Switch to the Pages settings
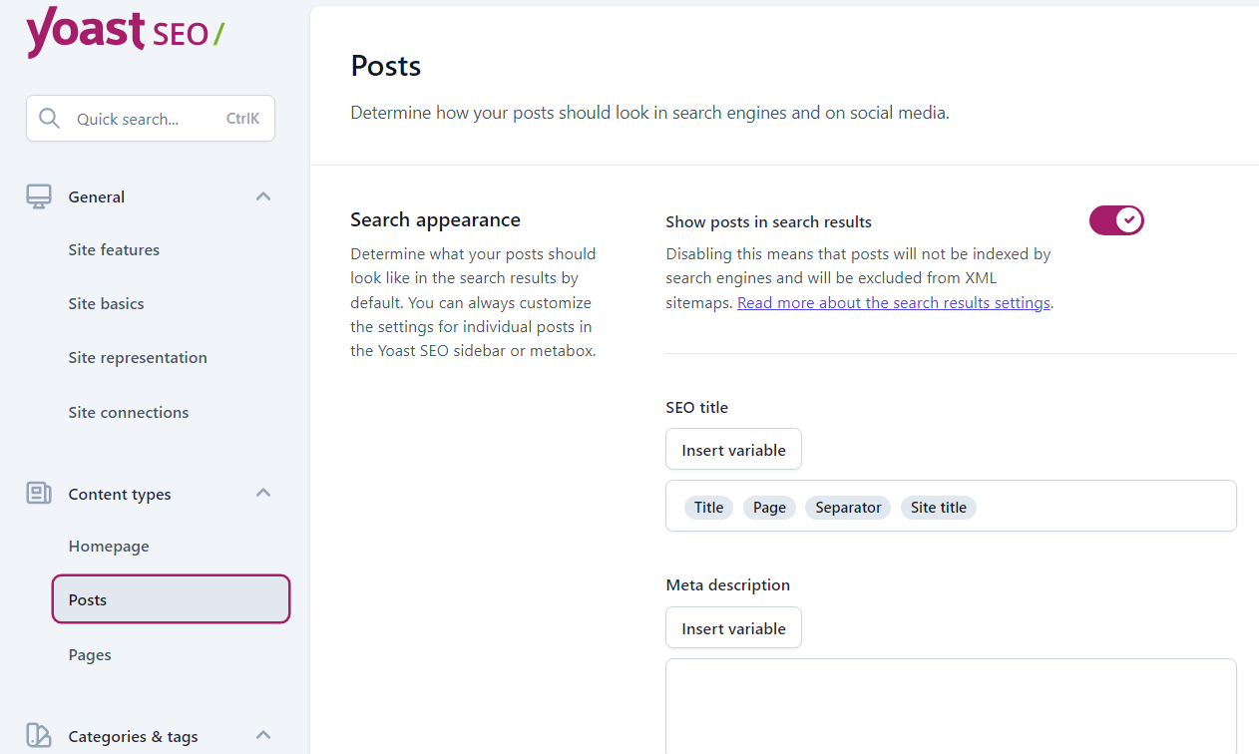Viewport: 1259px width, 754px height. pyautogui.click(x=89, y=654)
